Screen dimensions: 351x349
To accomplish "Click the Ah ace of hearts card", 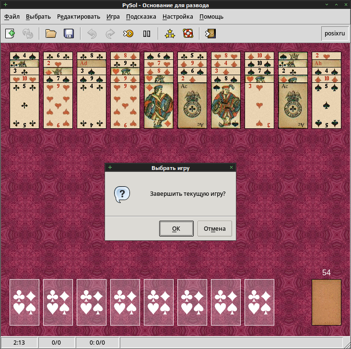I will 327,63.
